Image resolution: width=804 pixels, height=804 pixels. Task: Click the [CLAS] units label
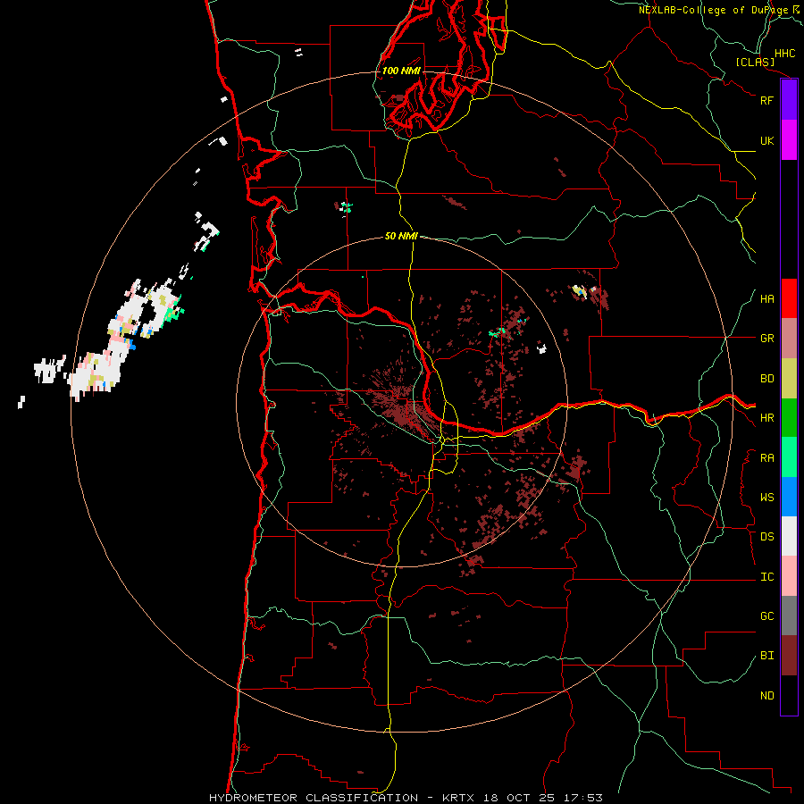click(x=755, y=63)
